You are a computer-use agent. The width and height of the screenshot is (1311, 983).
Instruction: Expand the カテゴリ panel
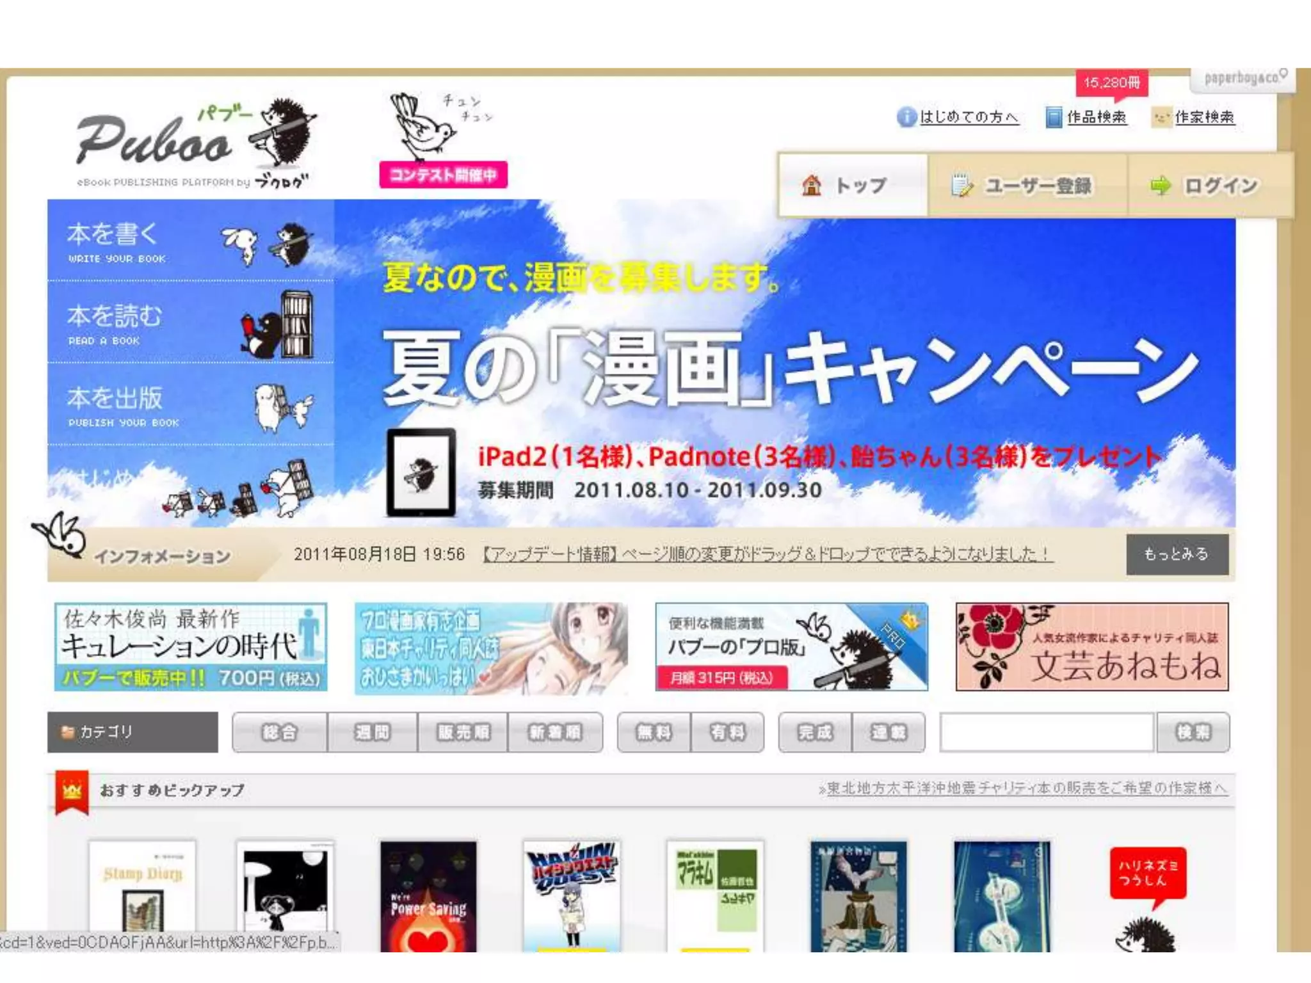pos(133,732)
